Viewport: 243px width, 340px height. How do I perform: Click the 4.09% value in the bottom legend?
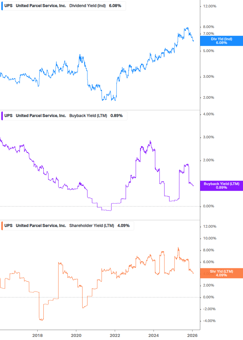(123, 225)
